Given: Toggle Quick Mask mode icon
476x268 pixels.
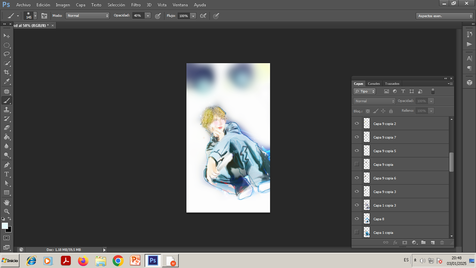Looking at the screenshot, I should coord(7,238).
